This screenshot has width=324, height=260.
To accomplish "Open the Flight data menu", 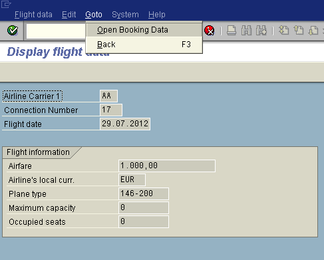I will tap(33, 15).
